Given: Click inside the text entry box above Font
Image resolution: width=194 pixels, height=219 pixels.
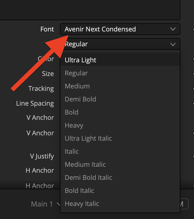Looking at the screenshot, I should (90, 9).
